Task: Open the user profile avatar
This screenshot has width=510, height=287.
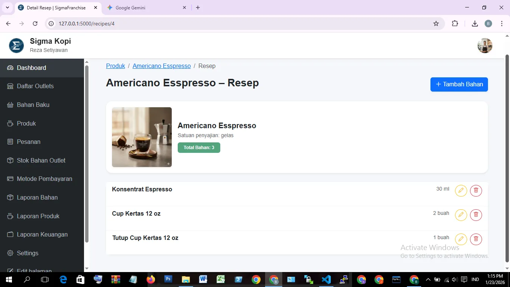Action: [485, 46]
